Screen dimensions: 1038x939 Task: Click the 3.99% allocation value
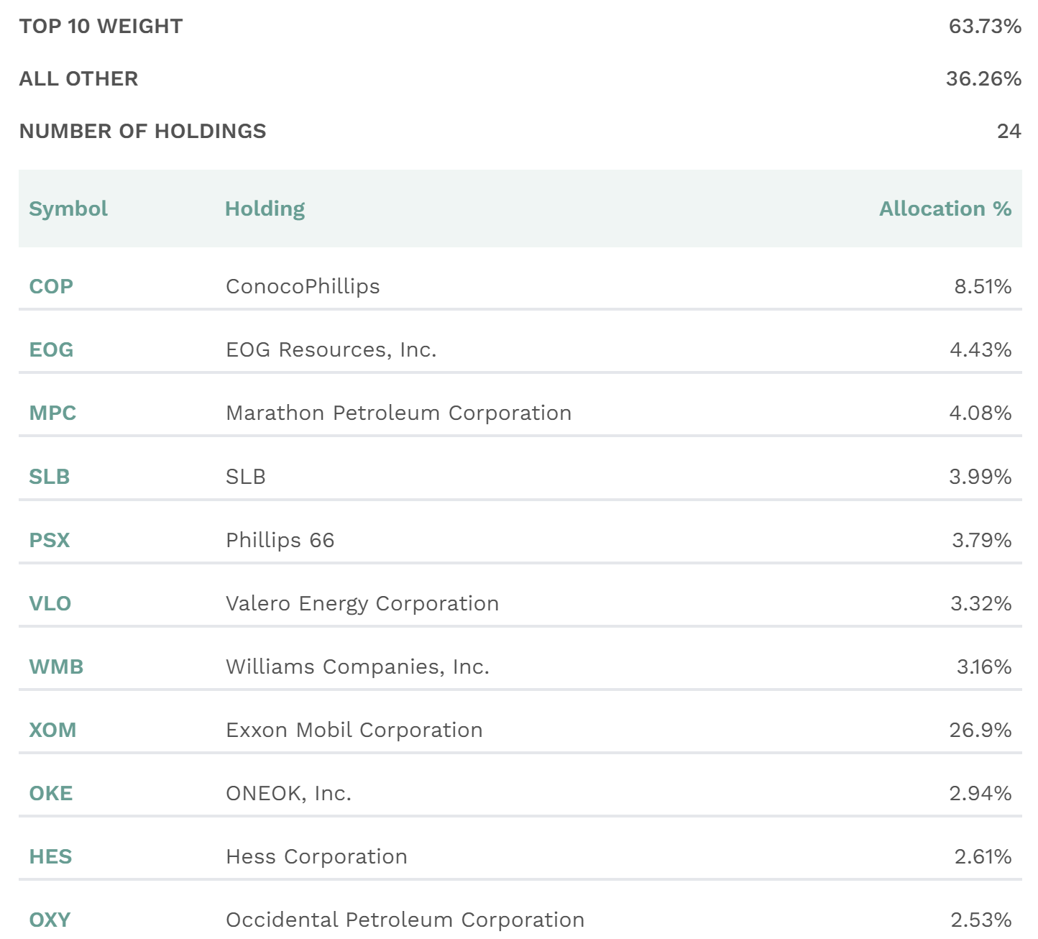tap(980, 477)
